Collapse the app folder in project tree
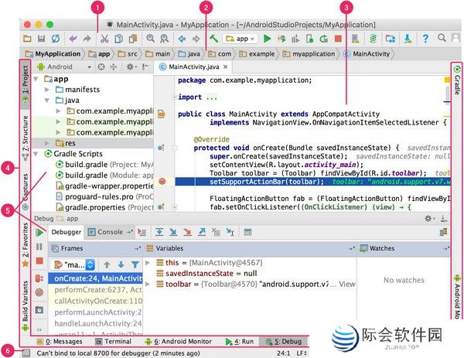464x358 pixels. coord(36,79)
